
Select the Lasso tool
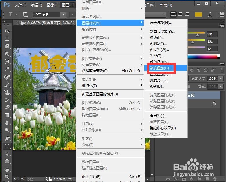click(x=7, y=46)
